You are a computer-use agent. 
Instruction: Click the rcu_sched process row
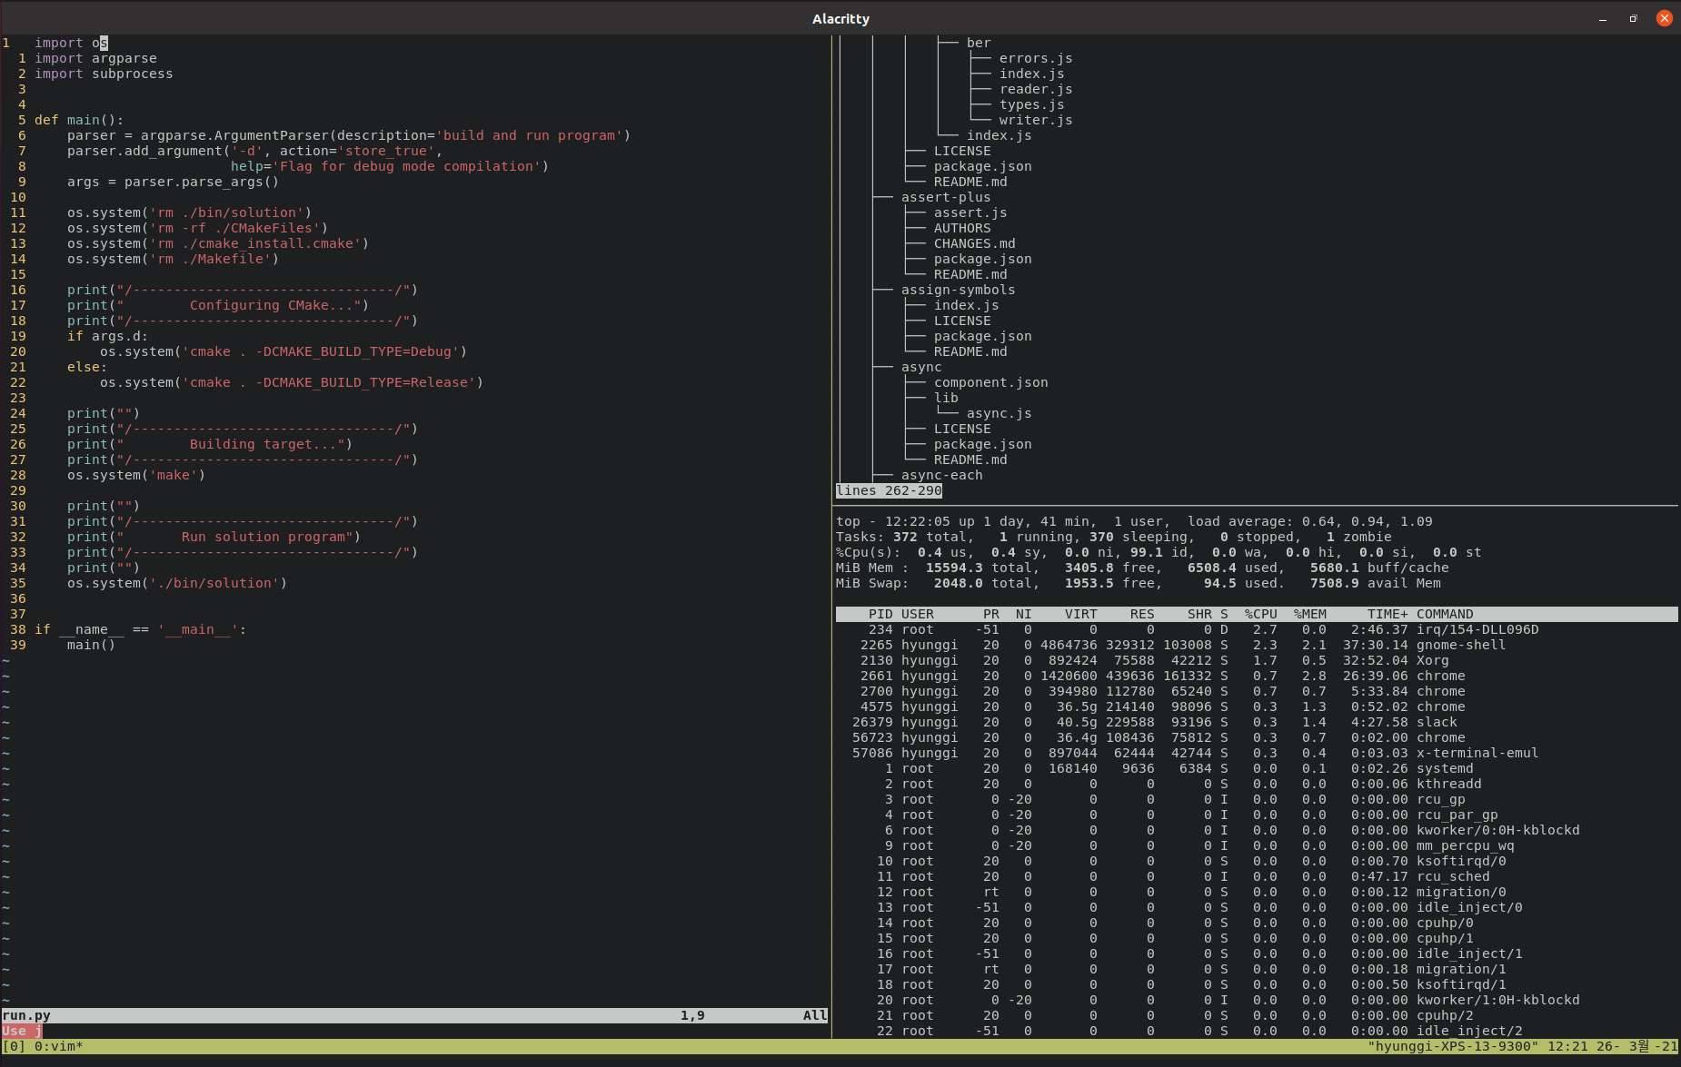[1257, 876]
